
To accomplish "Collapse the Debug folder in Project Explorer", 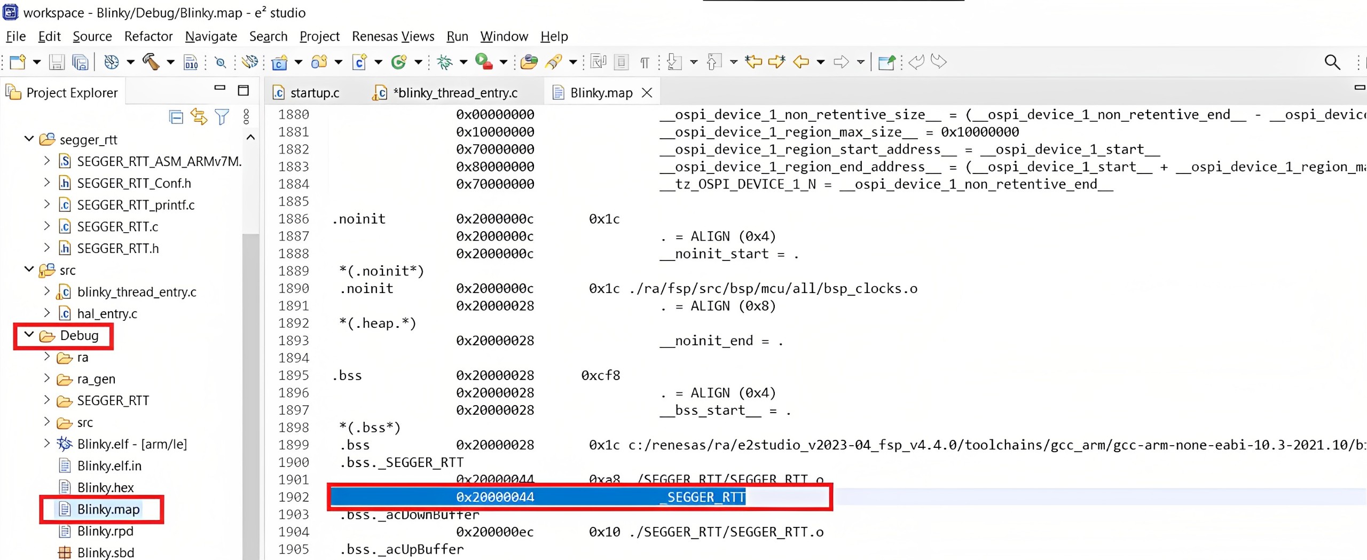I will tap(28, 335).
